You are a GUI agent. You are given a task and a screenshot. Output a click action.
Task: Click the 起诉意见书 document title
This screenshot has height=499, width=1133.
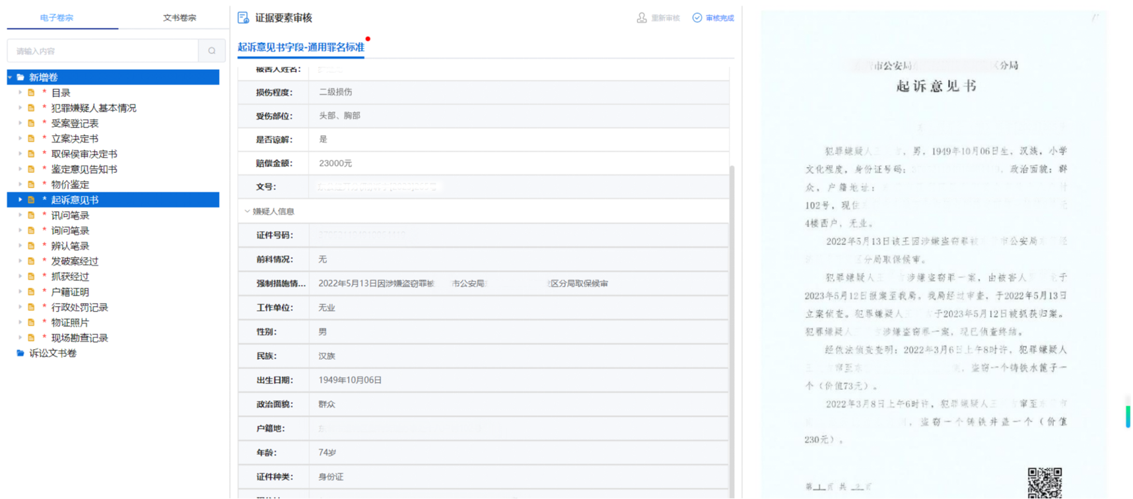coord(936,86)
